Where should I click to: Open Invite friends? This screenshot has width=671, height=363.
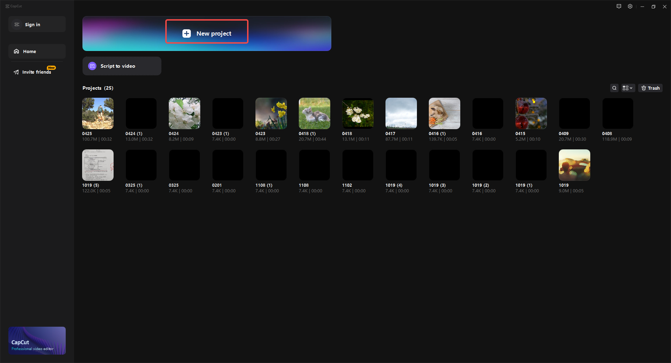tap(37, 72)
